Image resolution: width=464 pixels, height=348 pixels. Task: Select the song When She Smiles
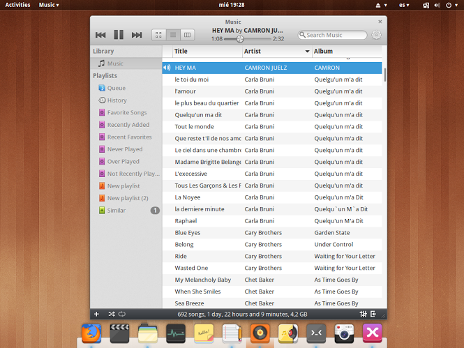tap(272, 292)
